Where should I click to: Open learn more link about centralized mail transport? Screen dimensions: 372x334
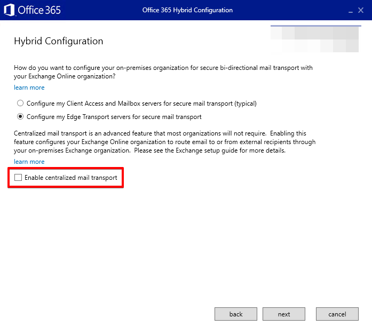click(29, 162)
